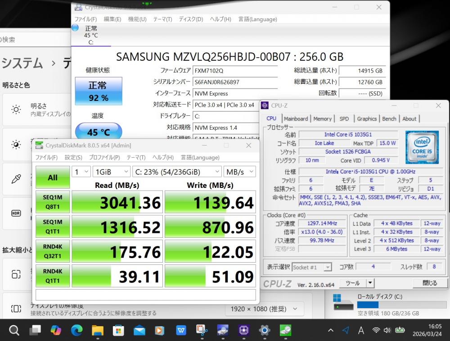Click the brightness sun icon in Settings
Viewport: 450px width, 341px height.
click(16, 109)
